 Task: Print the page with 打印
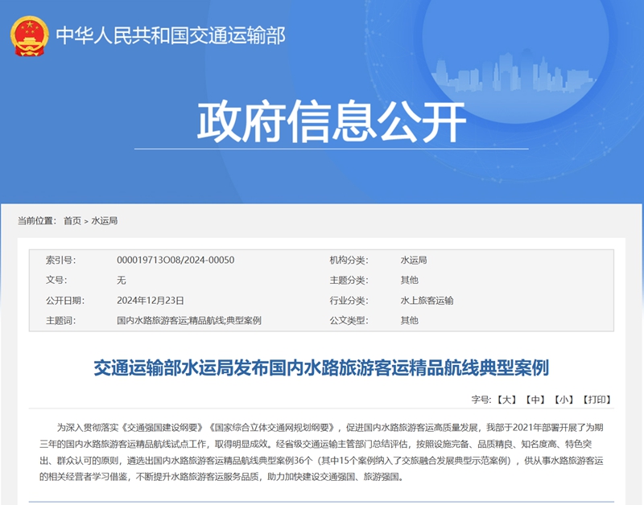tap(597, 400)
